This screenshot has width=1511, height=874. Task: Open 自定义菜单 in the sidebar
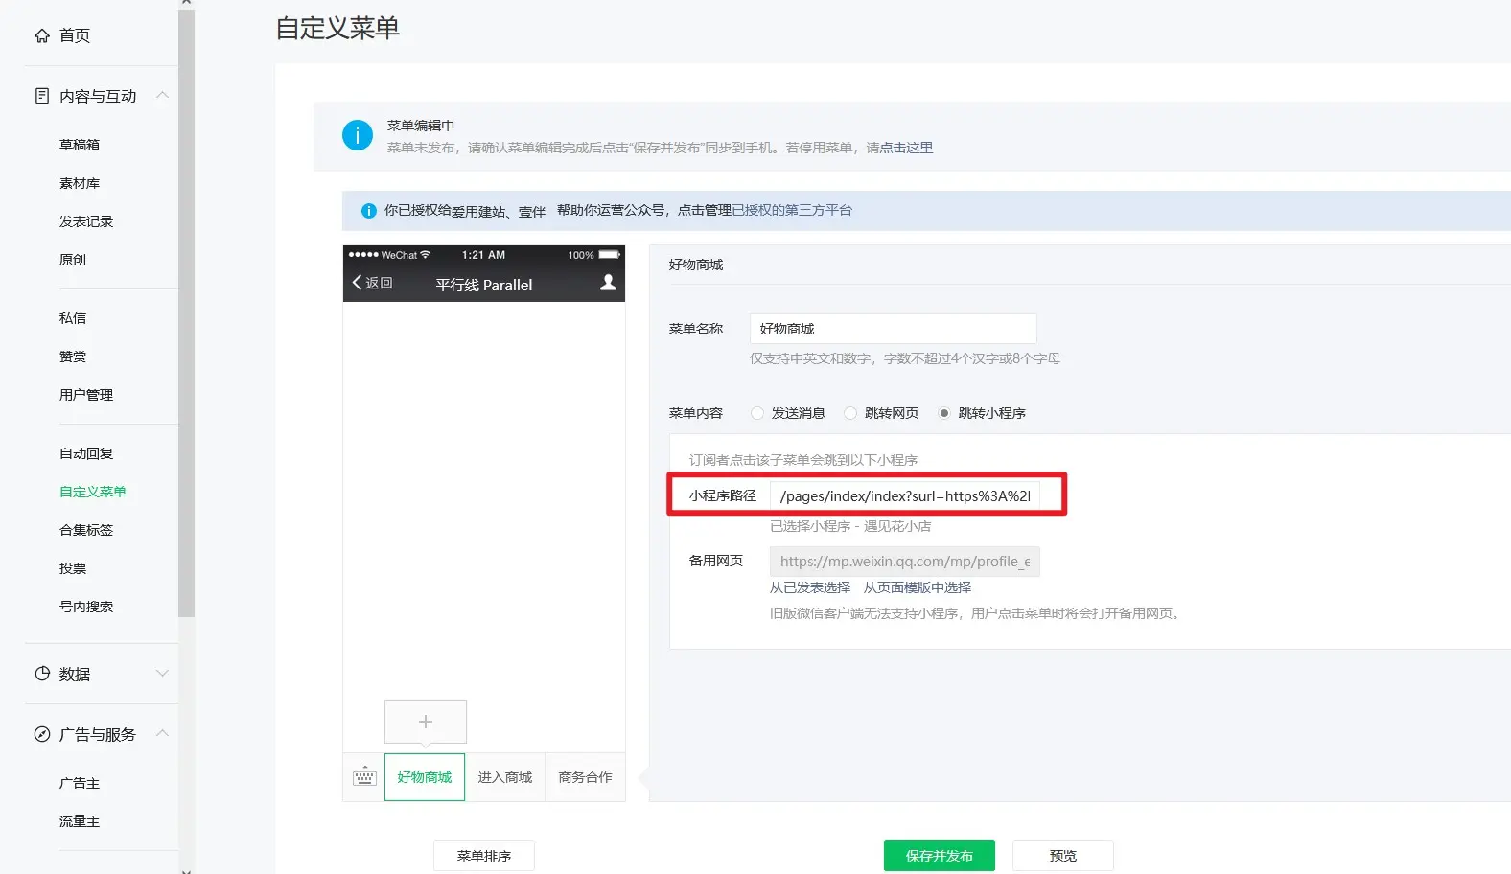coord(93,492)
